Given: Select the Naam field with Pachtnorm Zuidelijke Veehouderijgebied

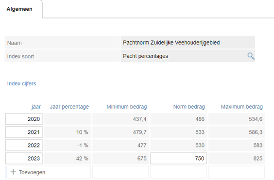Looking at the screenshot, I should pos(188,42).
